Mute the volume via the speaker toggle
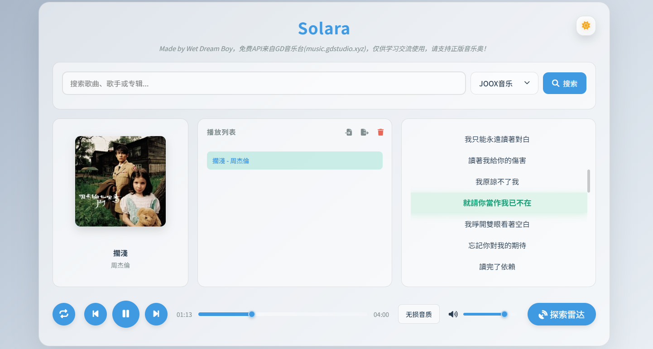The height and width of the screenshot is (349, 653). click(x=452, y=314)
